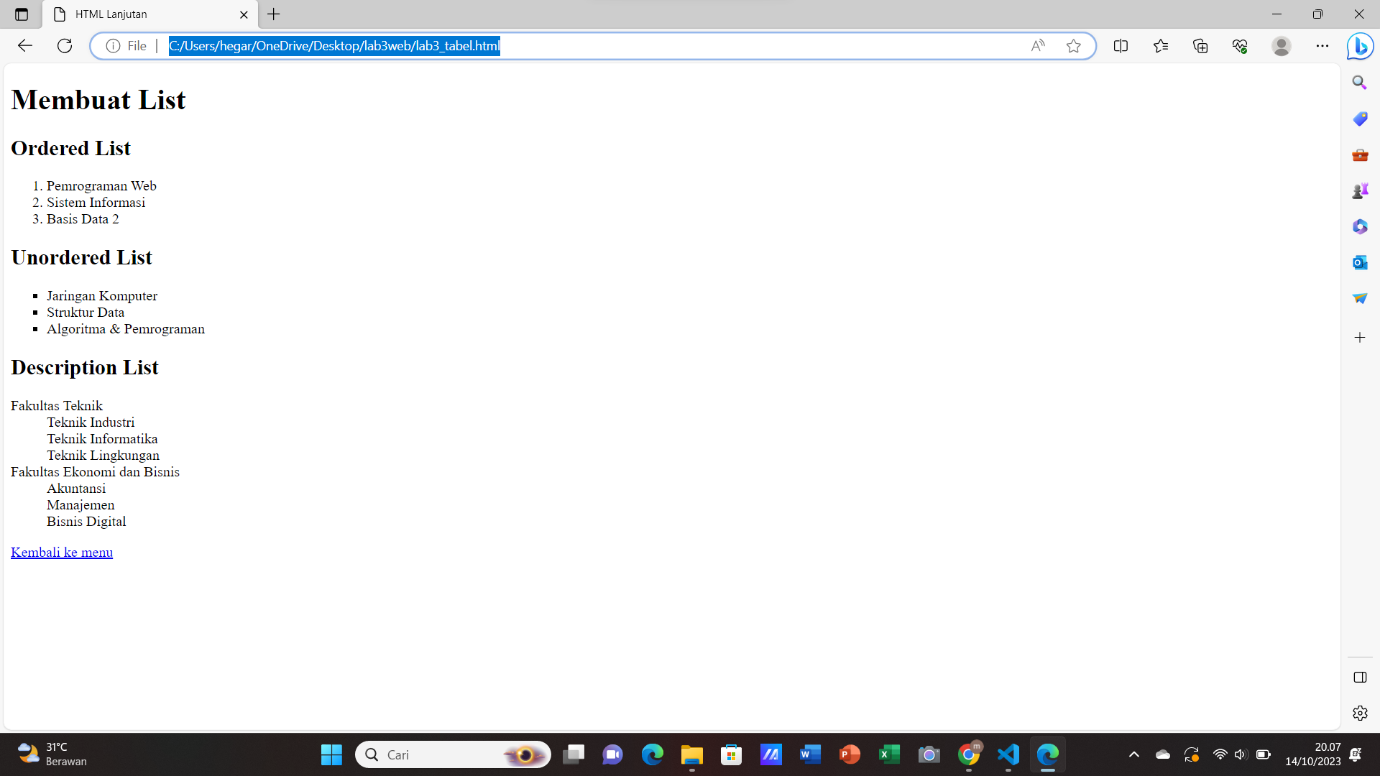Open the browser profile dropdown
The image size is (1380, 776).
pos(1283,45)
